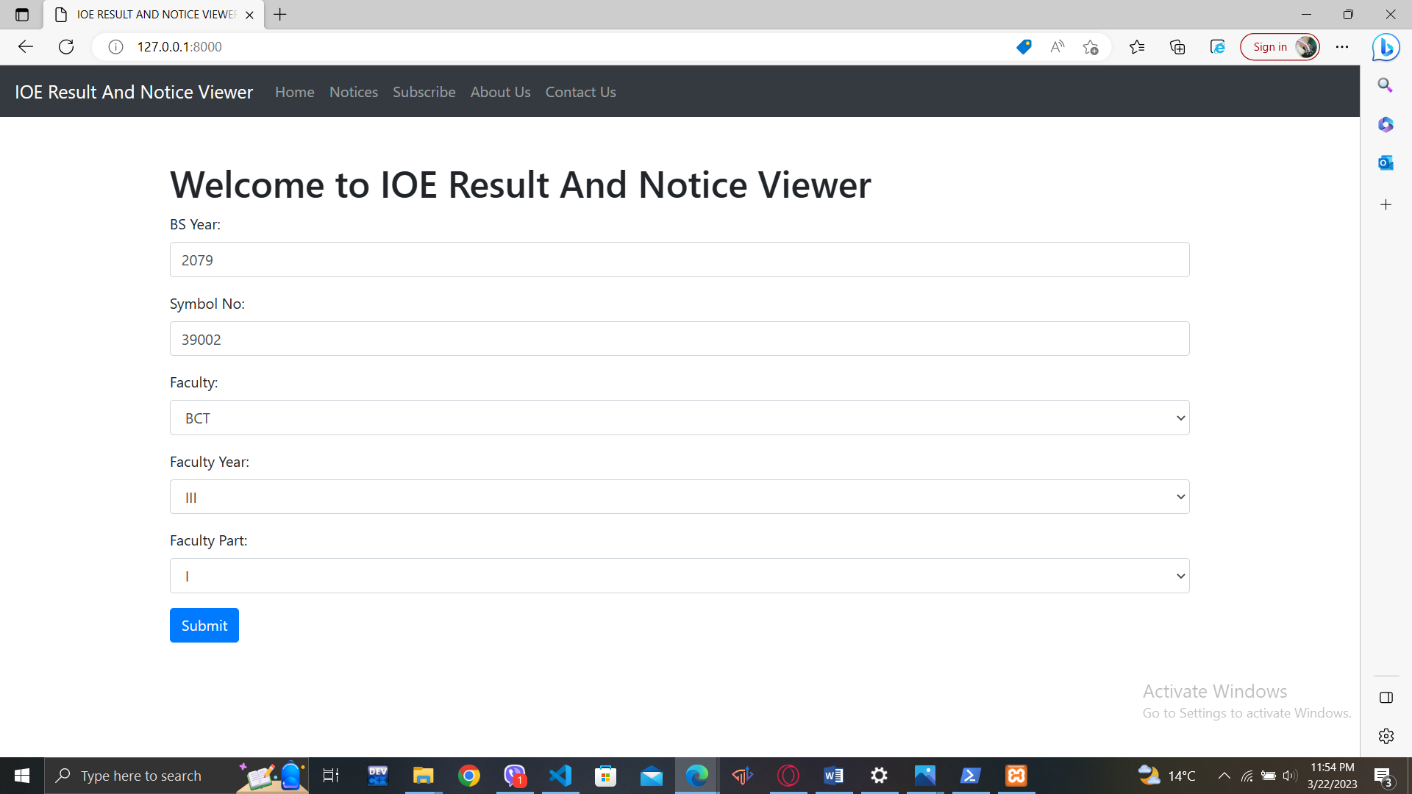This screenshot has width=1412, height=794.
Task: Activate Read aloud icon
Action: [1058, 46]
